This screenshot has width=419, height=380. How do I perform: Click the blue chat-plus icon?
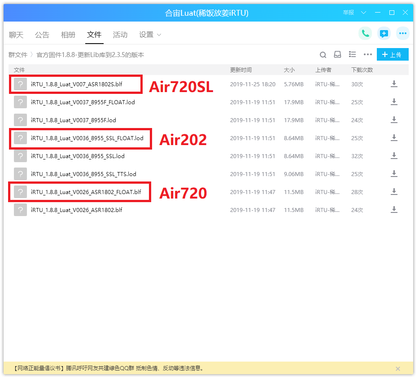pos(384,33)
